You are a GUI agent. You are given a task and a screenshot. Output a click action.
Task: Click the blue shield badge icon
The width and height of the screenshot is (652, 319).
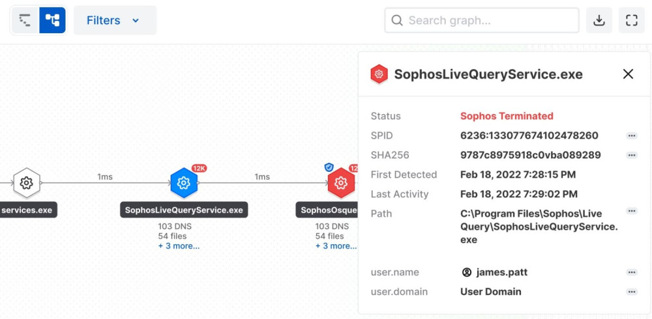click(x=329, y=167)
